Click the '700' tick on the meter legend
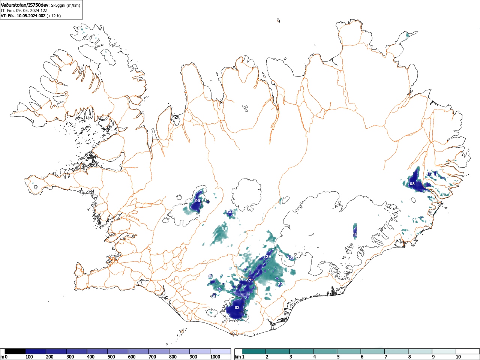480x360 pixels. click(152, 357)
